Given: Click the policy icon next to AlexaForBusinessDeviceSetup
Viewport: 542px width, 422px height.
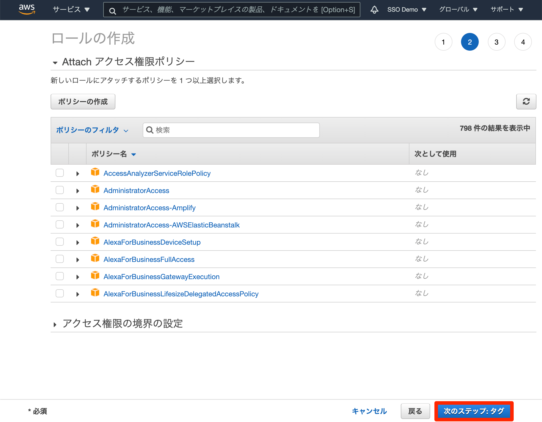Looking at the screenshot, I should point(95,241).
